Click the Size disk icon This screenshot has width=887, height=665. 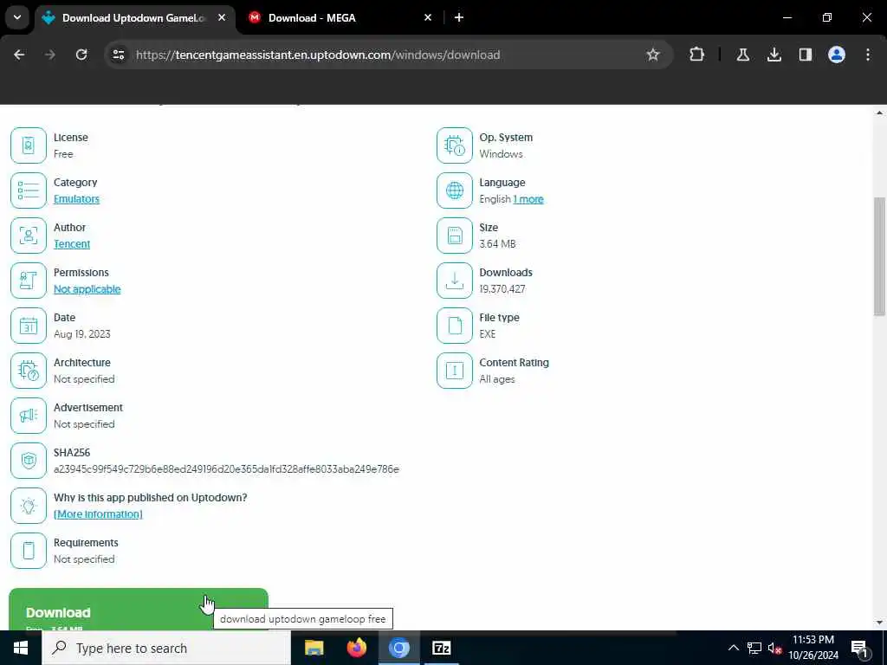click(454, 236)
